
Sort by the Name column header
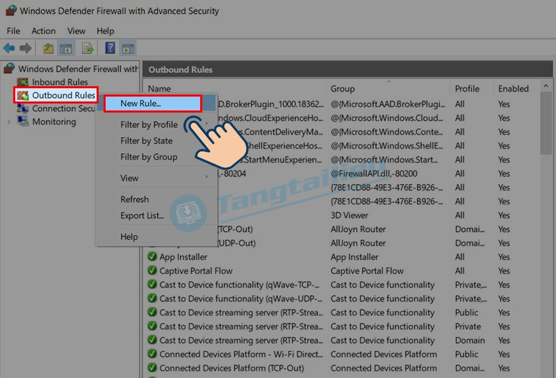tap(234, 89)
